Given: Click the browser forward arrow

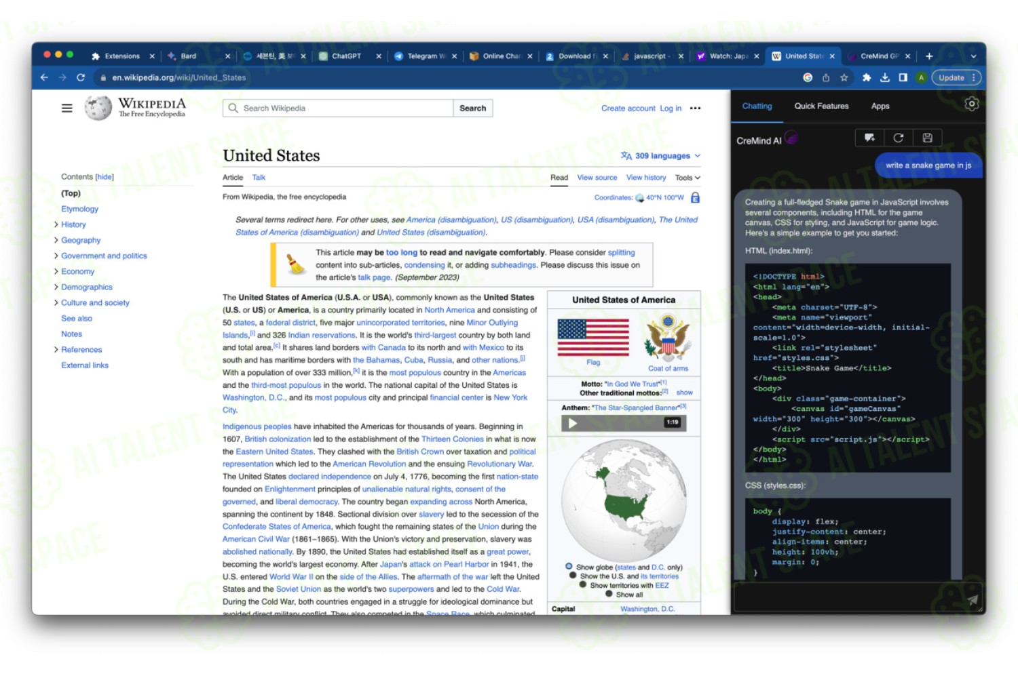Looking at the screenshot, I should pyautogui.click(x=62, y=77).
